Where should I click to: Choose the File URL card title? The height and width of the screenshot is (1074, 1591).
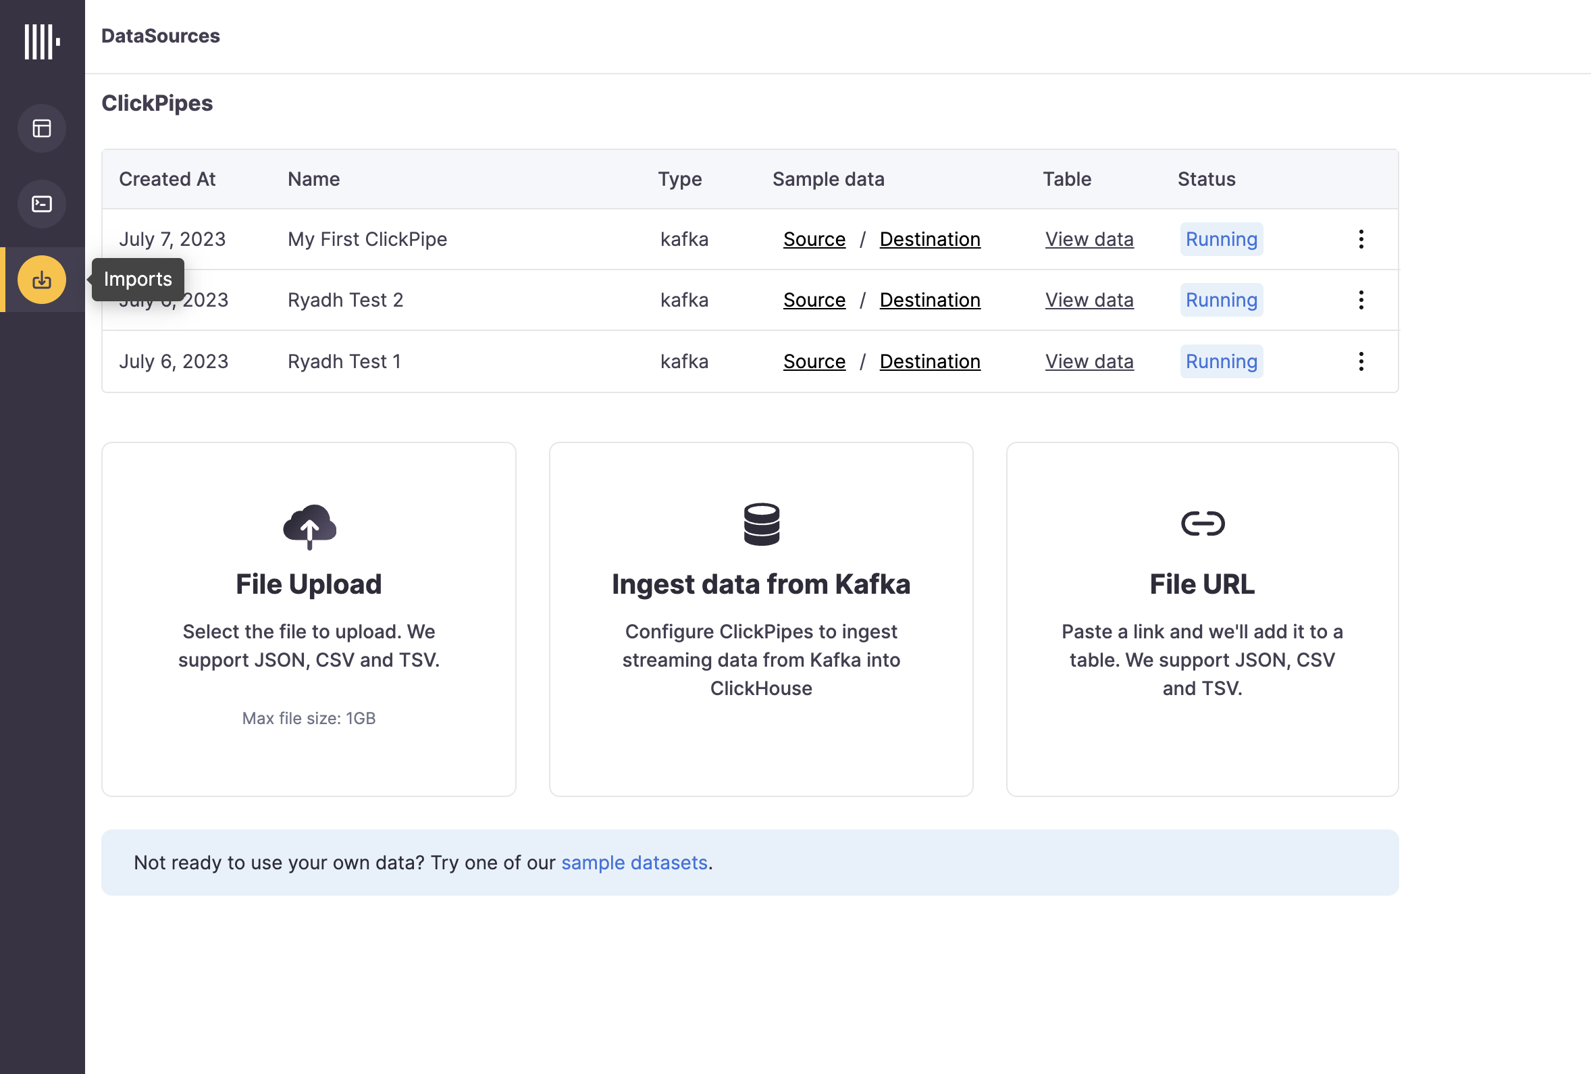tap(1202, 584)
